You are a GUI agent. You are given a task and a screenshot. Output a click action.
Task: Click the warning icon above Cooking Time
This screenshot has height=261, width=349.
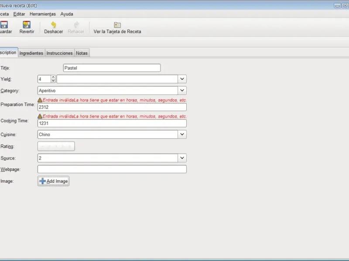tap(40, 116)
